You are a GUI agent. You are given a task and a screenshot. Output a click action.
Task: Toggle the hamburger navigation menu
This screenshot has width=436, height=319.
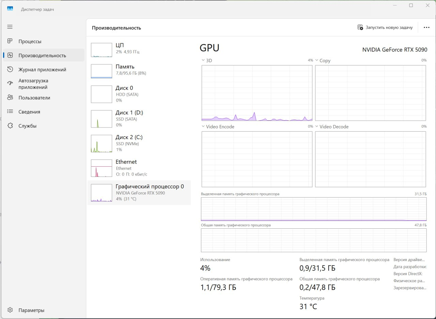click(x=10, y=27)
